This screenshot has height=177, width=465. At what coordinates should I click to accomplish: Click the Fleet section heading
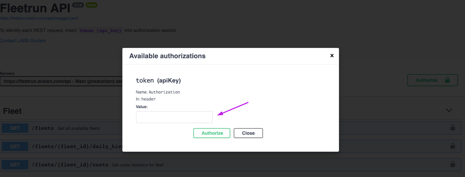(x=12, y=111)
